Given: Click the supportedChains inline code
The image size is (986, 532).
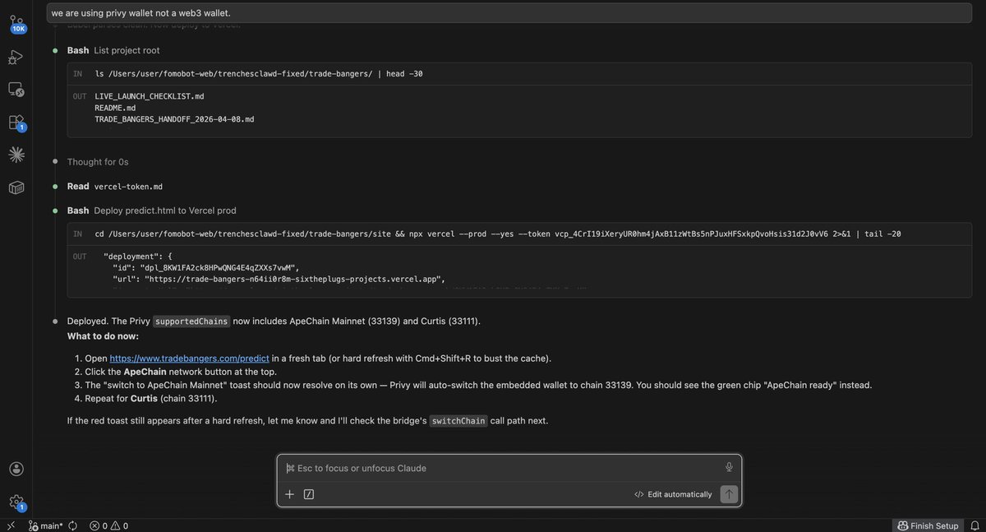Looking at the screenshot, I should pos(191,322).
